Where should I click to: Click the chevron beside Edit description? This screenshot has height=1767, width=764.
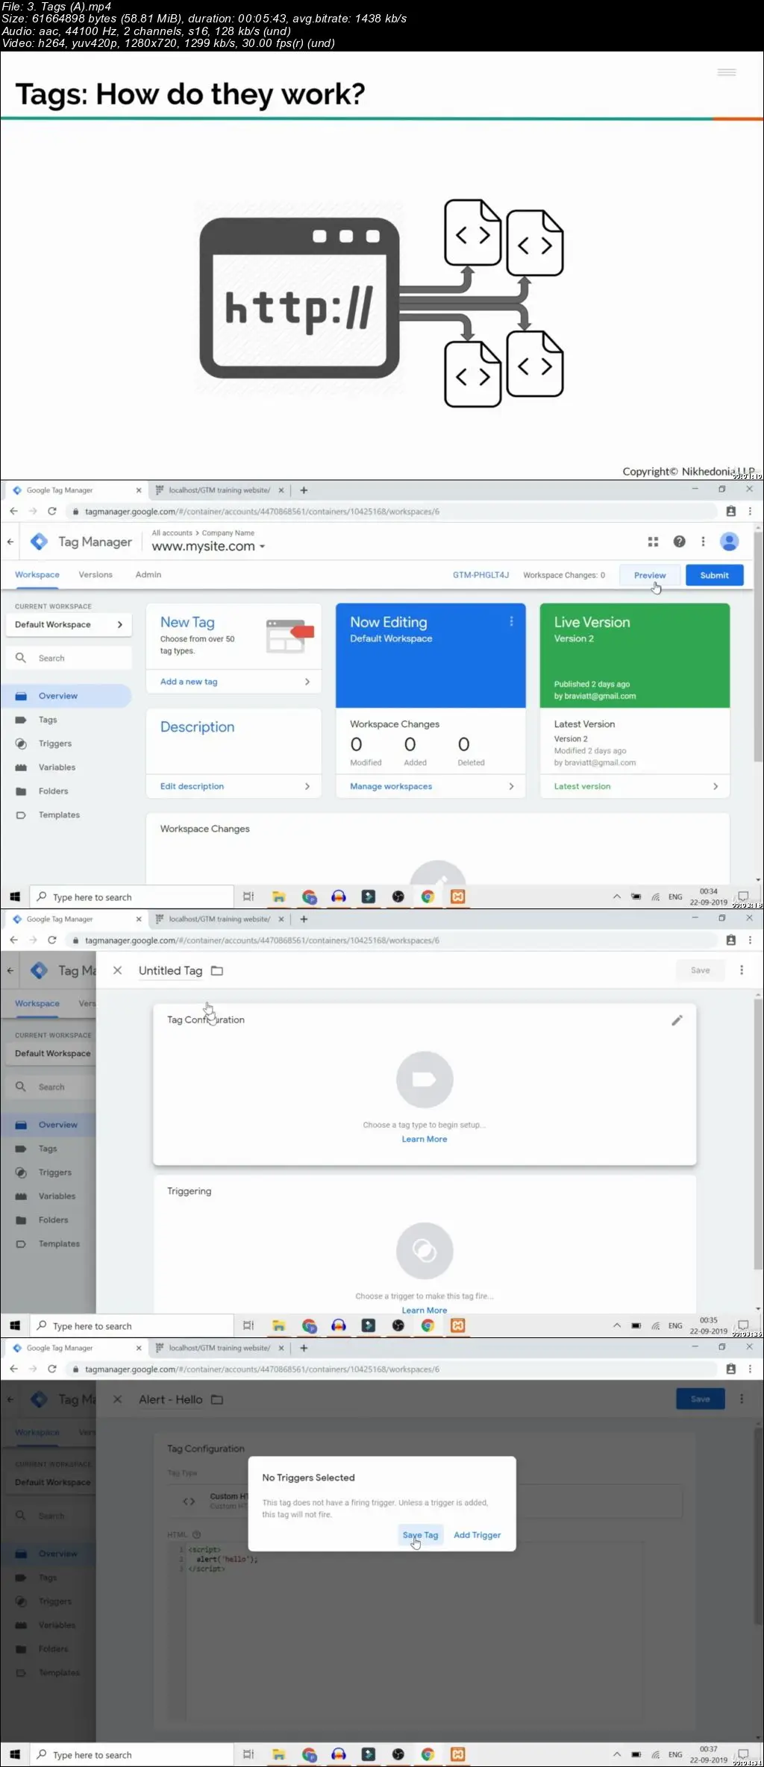coord(307,786)
